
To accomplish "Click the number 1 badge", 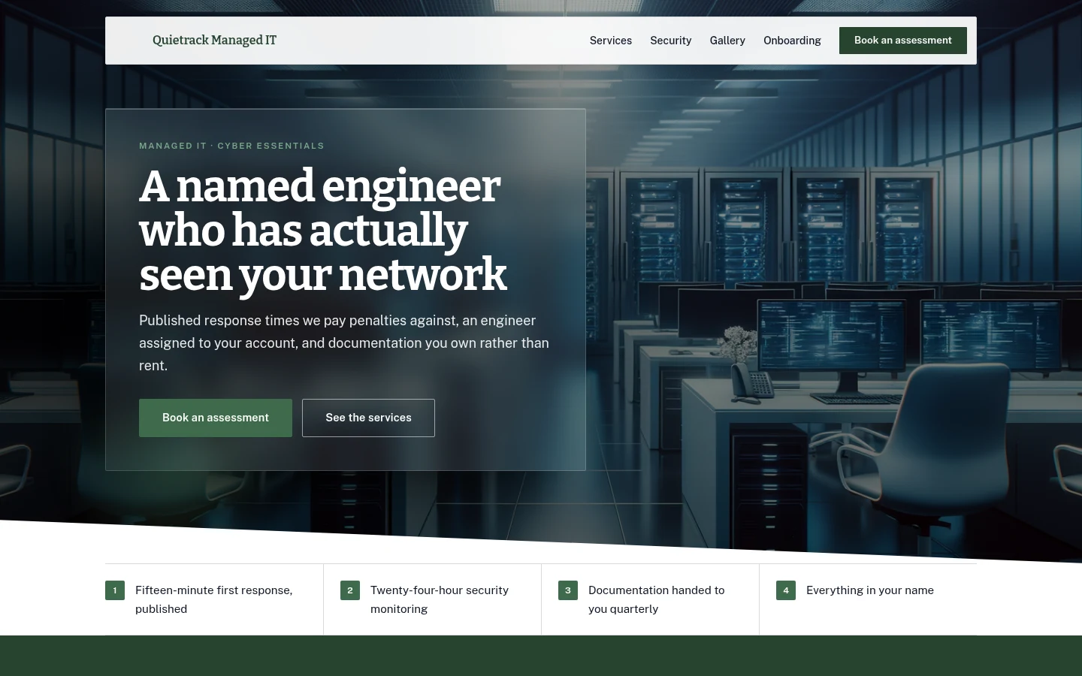I will coord(115,590).
